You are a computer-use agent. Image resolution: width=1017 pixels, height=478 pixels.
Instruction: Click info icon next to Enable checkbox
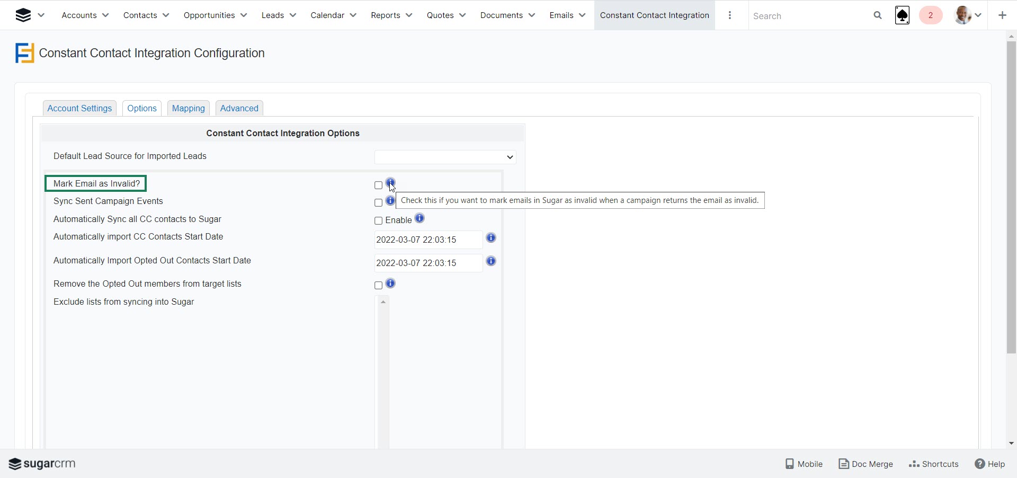(x=420, y=218)
